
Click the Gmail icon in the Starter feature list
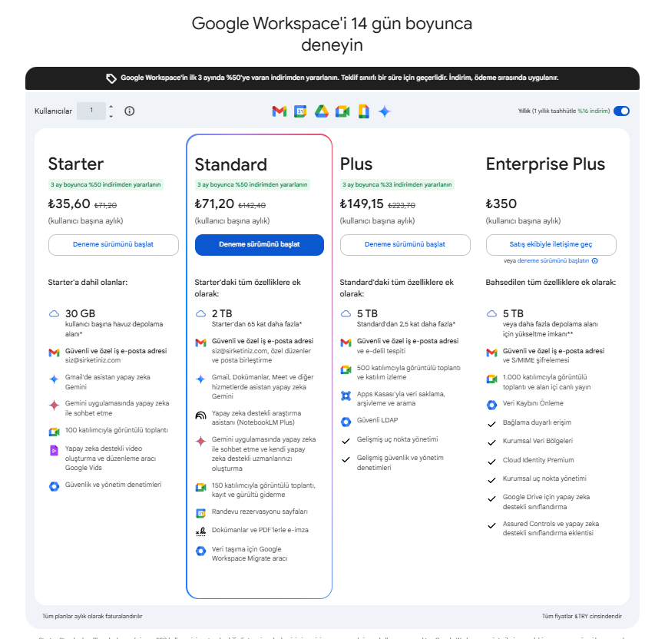pos(54,353)
